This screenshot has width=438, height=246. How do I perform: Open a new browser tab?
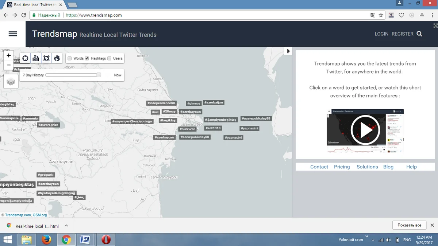[72, 5]
